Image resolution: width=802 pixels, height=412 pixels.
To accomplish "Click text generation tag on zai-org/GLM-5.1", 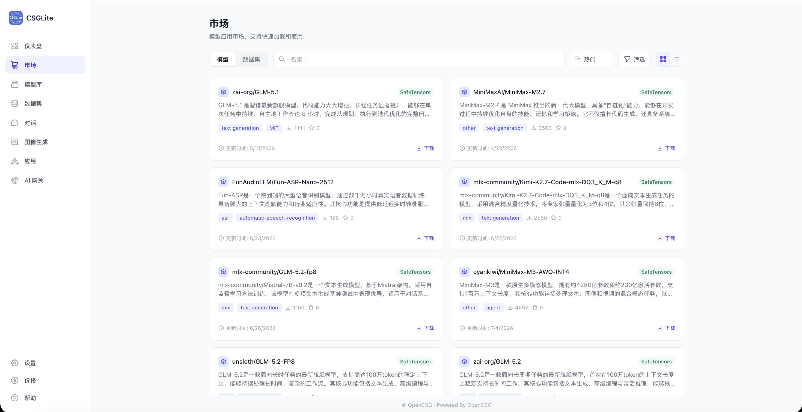I will click(240, 128).
